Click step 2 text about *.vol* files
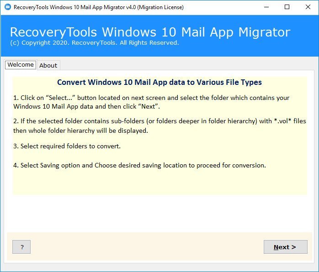The height and width of the screenshot is (272, 319). coord(159,126)
